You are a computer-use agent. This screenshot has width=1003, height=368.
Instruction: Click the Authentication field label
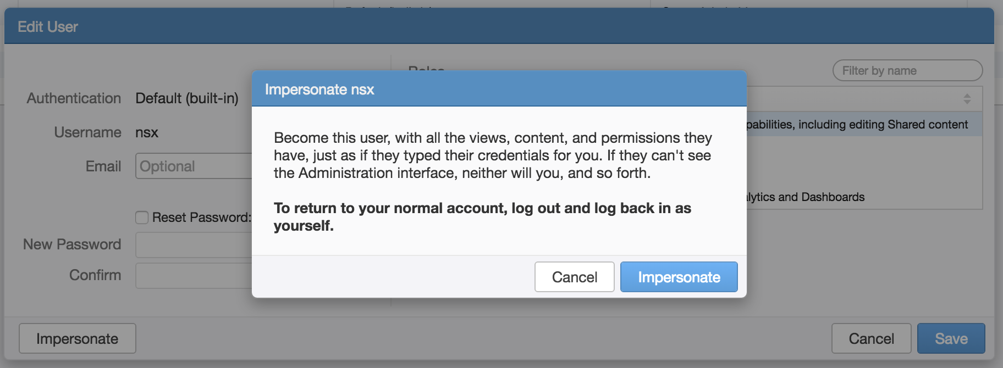[74, 98]
